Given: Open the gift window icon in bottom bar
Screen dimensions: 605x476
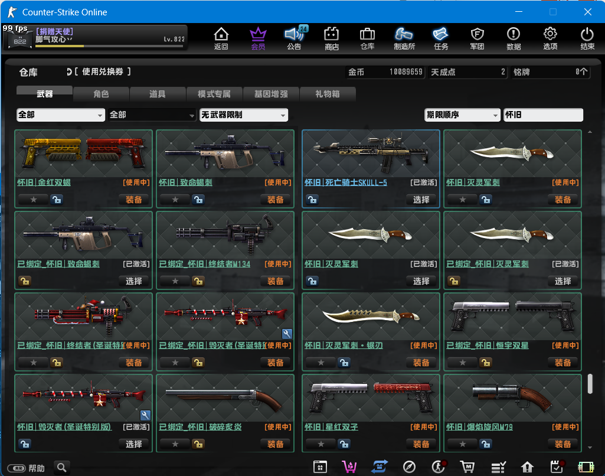Looking at the screenshot, I should point(320,467).
